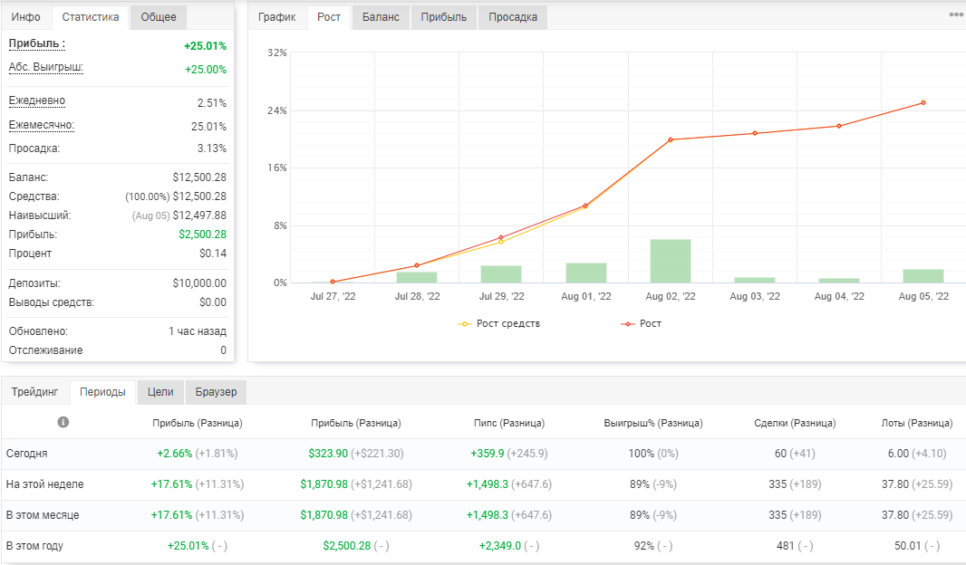Click the Aug 05 green profit bar
Screen dimensions: 966x565
[x=923, y=276]
